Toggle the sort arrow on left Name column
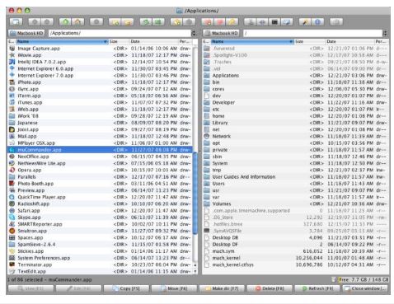This screenshot has width=394, height=304. [106, 41]
